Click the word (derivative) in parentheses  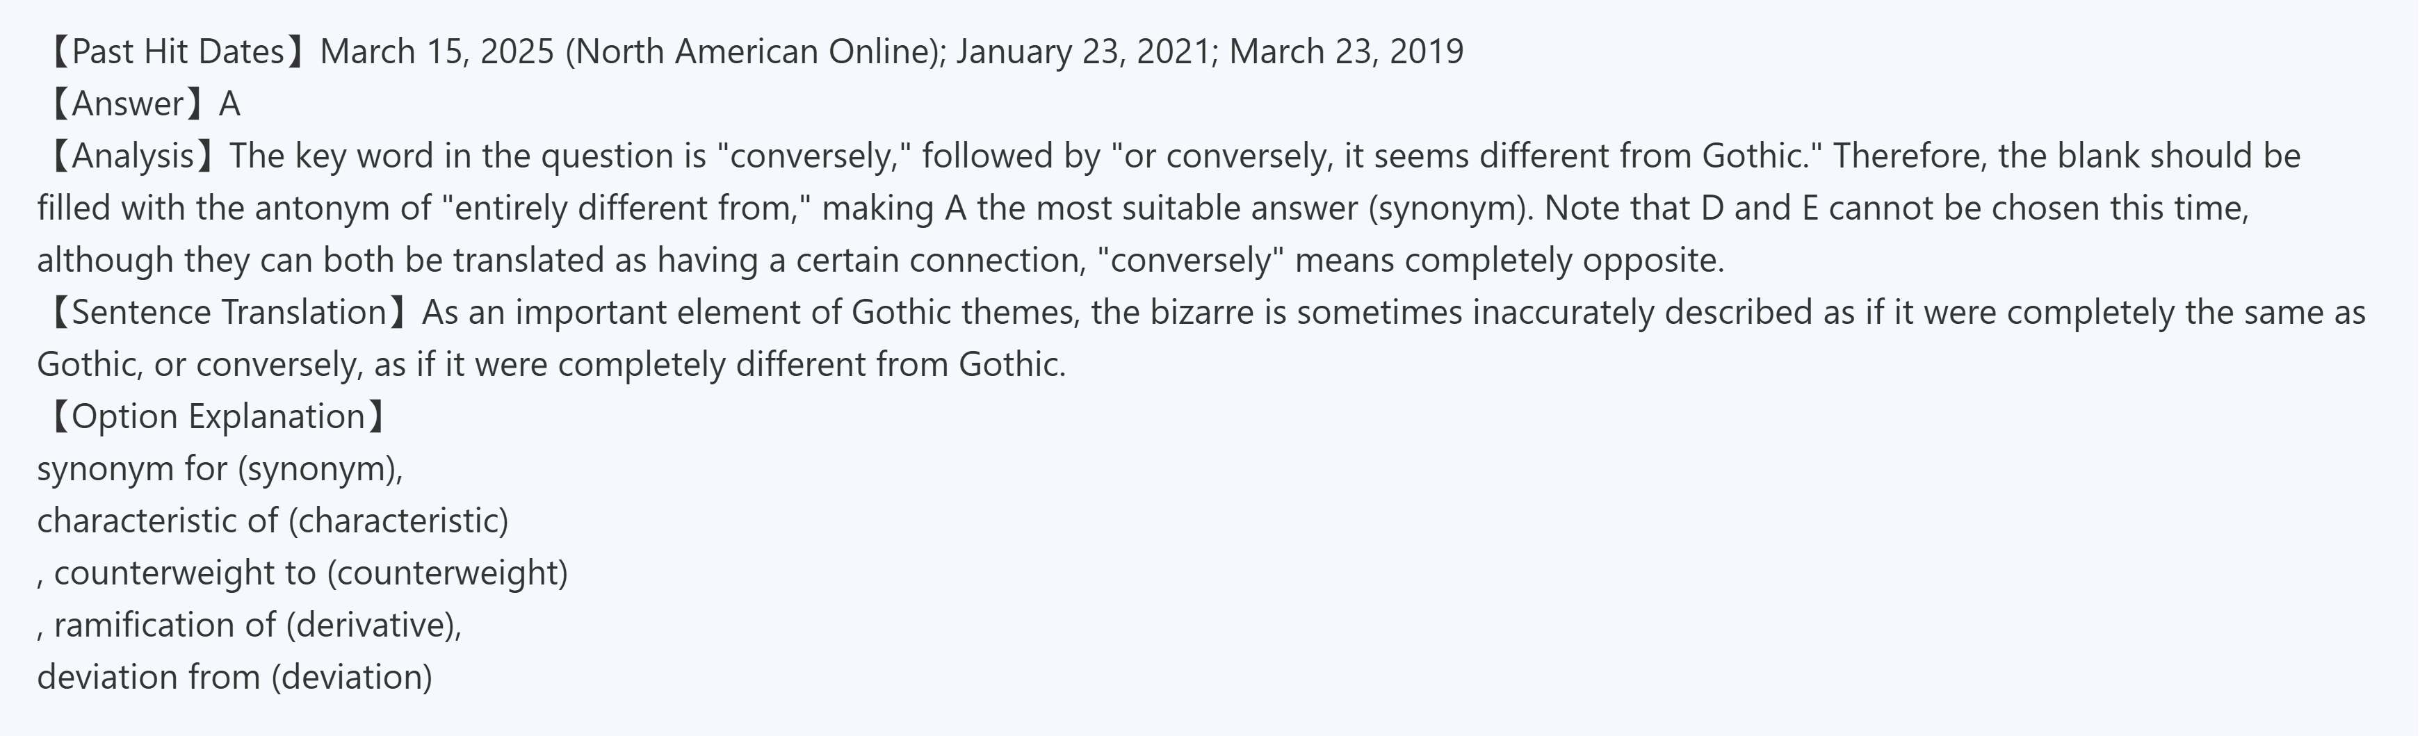[372, 625]
